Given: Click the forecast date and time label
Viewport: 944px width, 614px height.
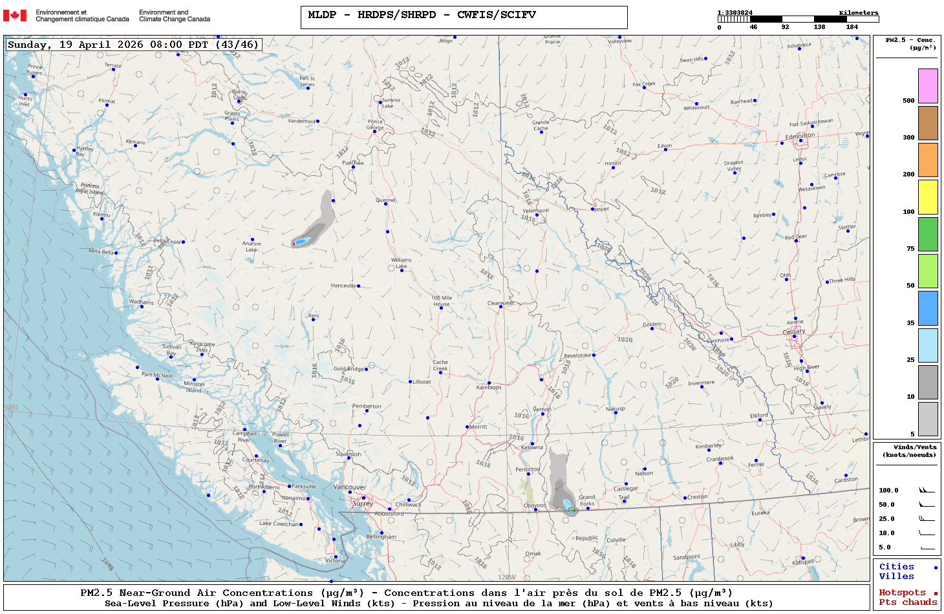Looking at the screenshot, I should 133,45.
